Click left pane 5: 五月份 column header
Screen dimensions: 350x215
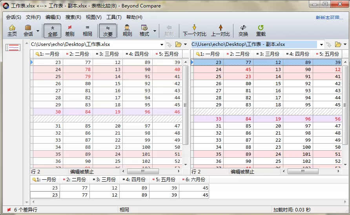point(168,54)
